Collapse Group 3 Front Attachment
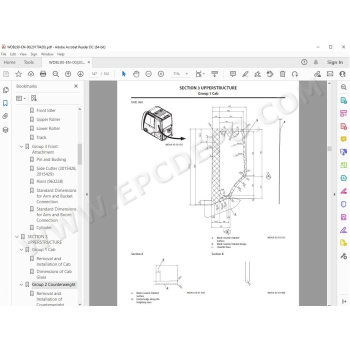 (21, 146)
